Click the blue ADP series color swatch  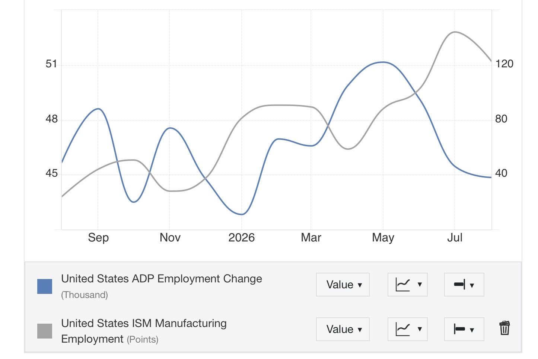(x=45, y=286)
